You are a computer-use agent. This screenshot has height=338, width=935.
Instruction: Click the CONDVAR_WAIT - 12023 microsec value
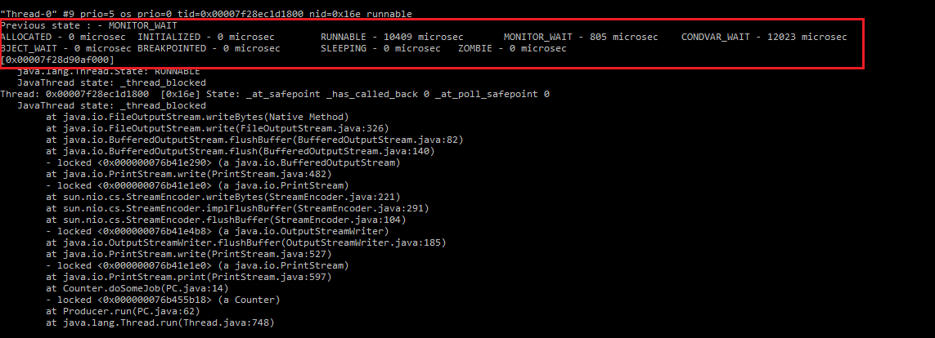(764, 37)
